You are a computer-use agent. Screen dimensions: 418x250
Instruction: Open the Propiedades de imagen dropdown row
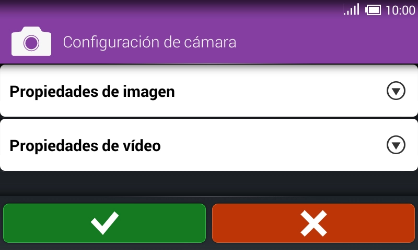click(x=209, y=91)
